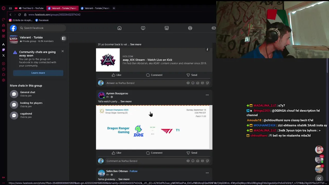Open the Opera GX main menu logo

click(3, 8)
